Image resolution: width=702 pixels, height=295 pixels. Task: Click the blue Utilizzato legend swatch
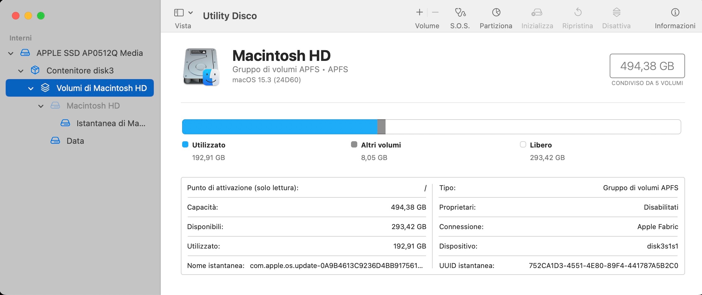185,144
